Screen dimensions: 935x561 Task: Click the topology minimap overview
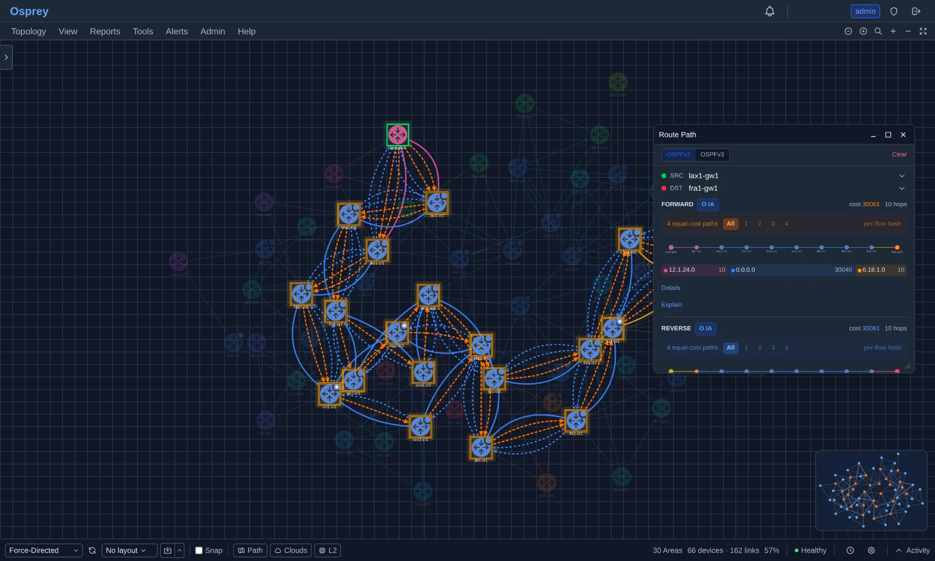click(x=871, y=490)
